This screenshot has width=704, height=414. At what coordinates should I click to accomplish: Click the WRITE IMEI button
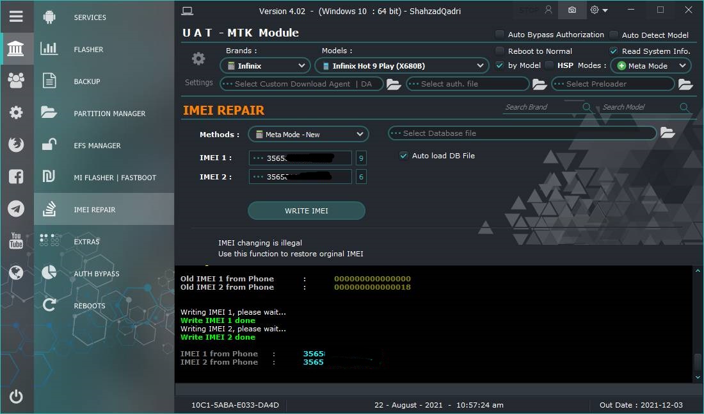(307, 210)
